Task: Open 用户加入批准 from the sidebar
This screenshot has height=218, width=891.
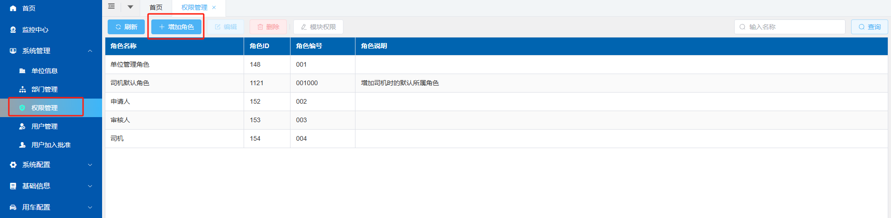Action: (50, 145)
